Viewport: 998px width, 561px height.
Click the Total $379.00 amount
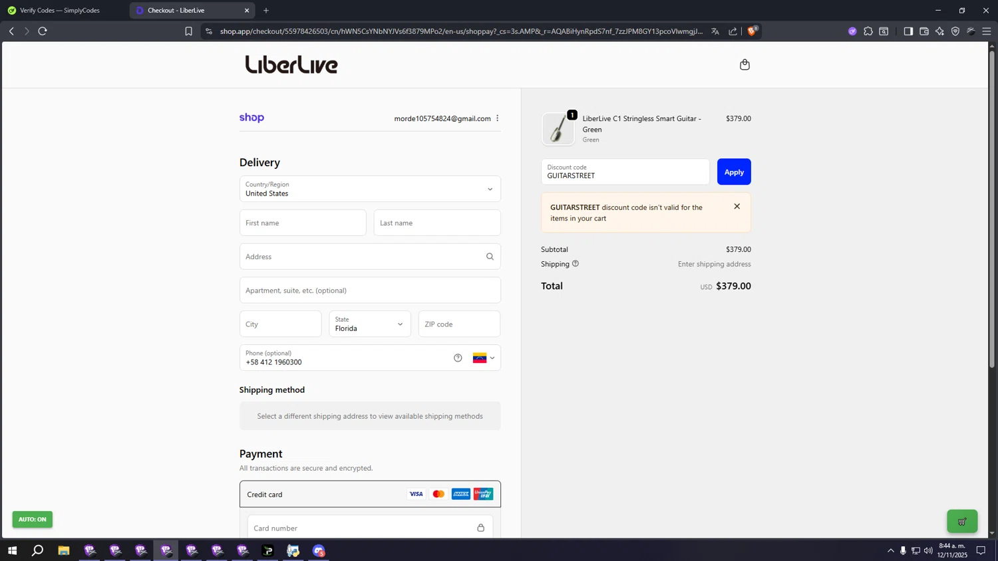pyautogui.click(x=733, y=286)
